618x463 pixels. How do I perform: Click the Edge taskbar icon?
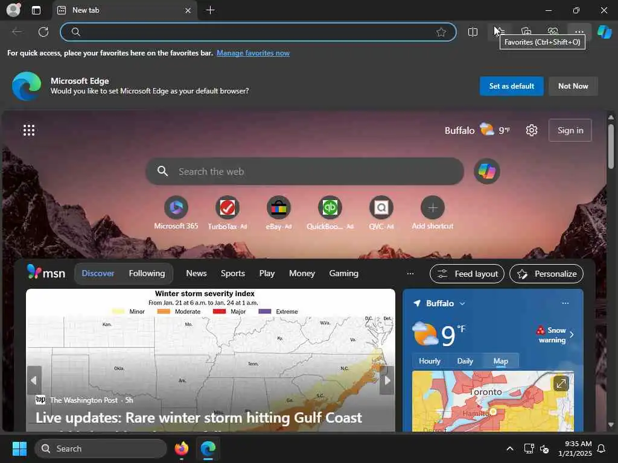pyautogui.click(x=208, y=449)
